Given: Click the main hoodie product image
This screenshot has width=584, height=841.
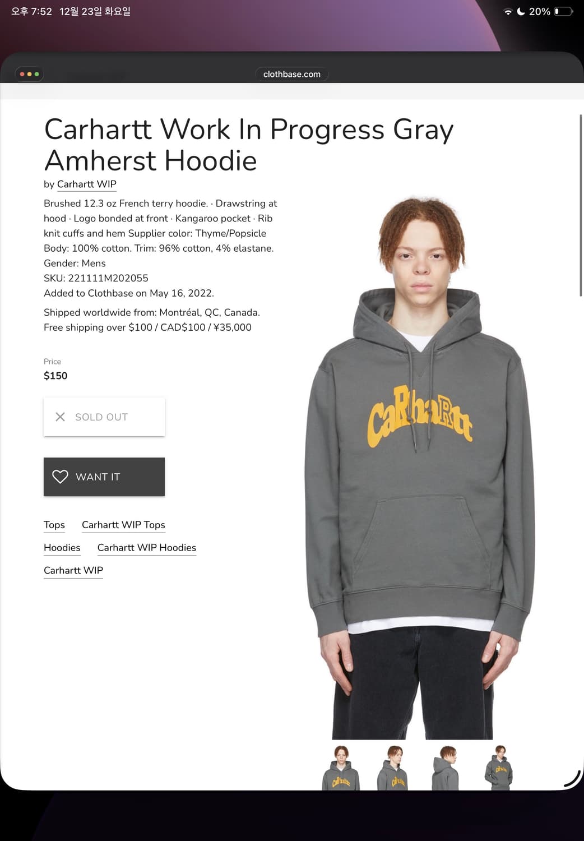Looking at the screenshot, I should (420, 468).
